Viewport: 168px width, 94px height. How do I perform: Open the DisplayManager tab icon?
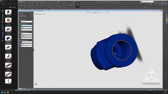(30, 14)
